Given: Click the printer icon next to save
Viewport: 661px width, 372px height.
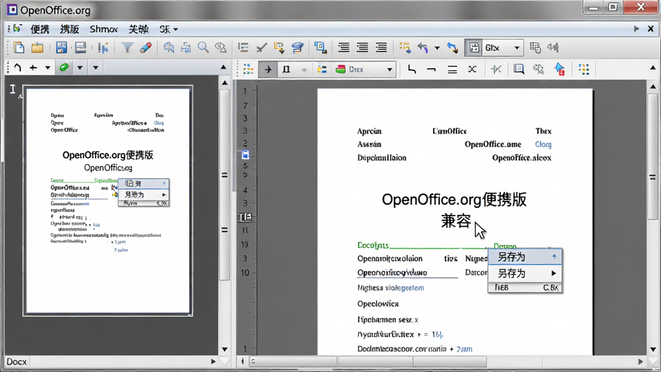Looking at the screenshot, I should click(x=80, y=48).
